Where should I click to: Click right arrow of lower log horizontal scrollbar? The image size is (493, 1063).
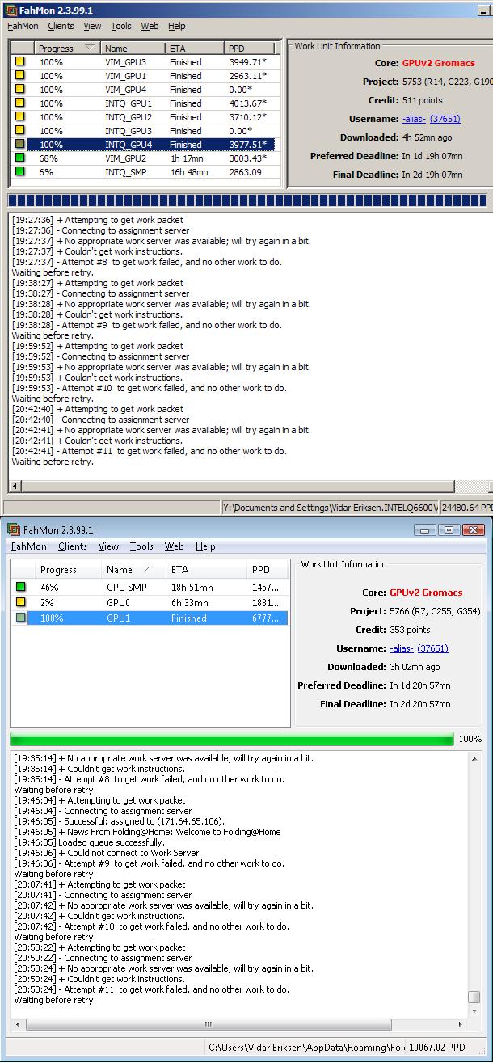(x=461, y=1024)
